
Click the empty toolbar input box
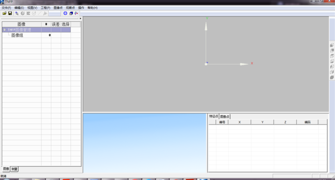point(55,13)
